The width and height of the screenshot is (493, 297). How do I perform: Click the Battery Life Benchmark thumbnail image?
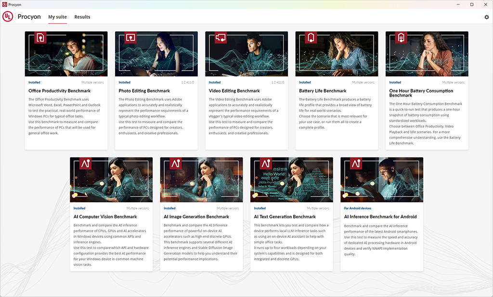[337, 54]
